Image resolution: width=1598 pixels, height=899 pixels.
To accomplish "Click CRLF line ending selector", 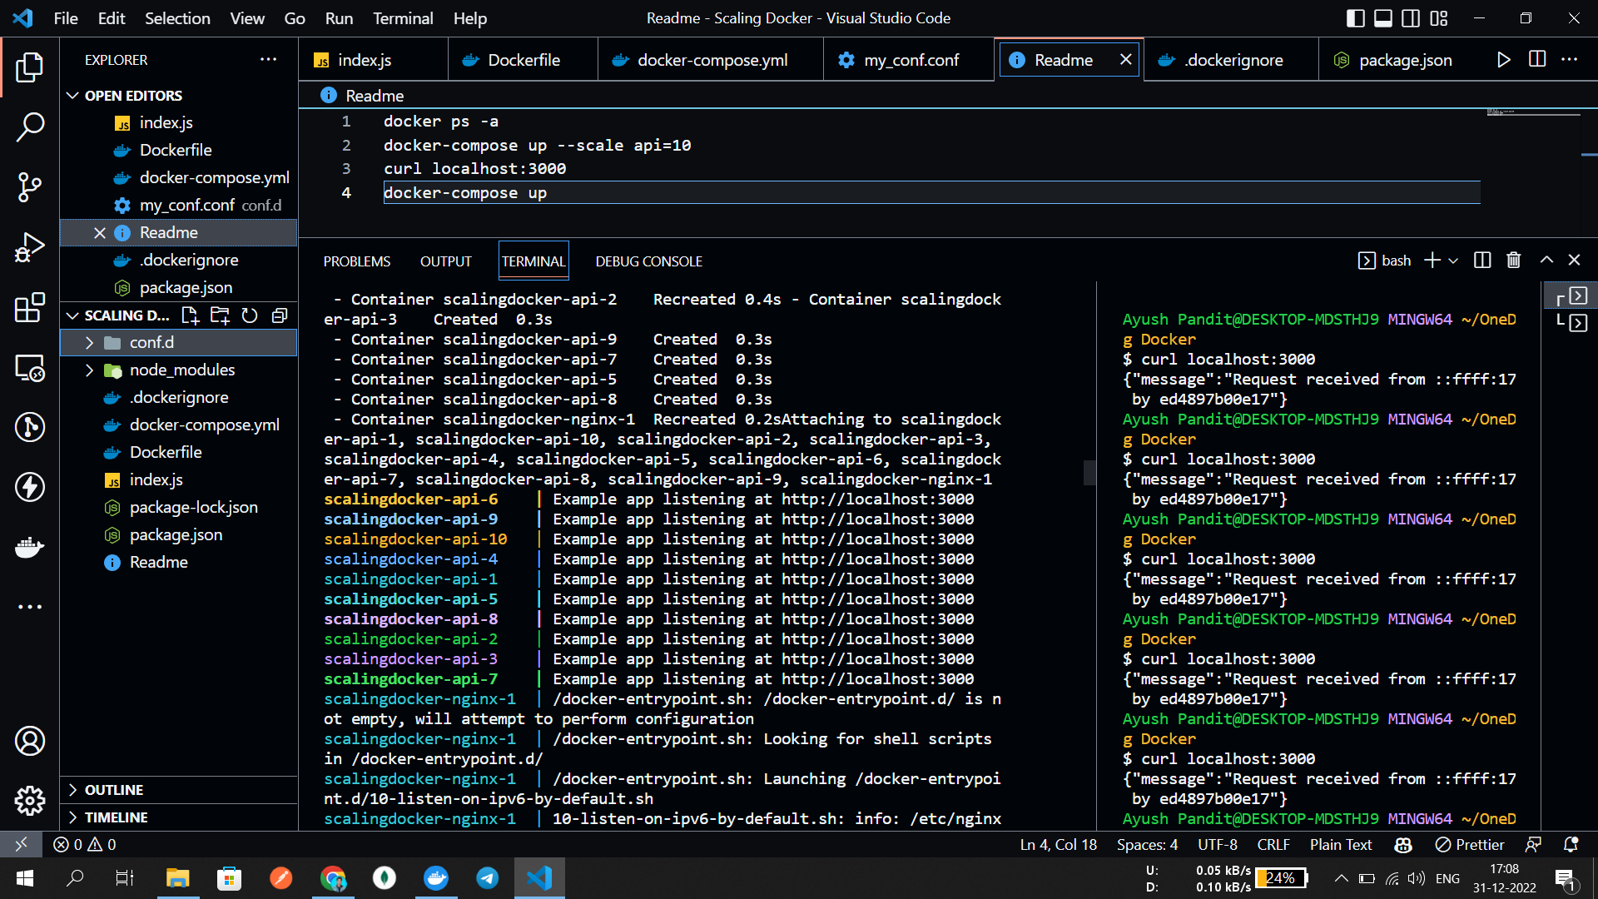I will 1273,844.
